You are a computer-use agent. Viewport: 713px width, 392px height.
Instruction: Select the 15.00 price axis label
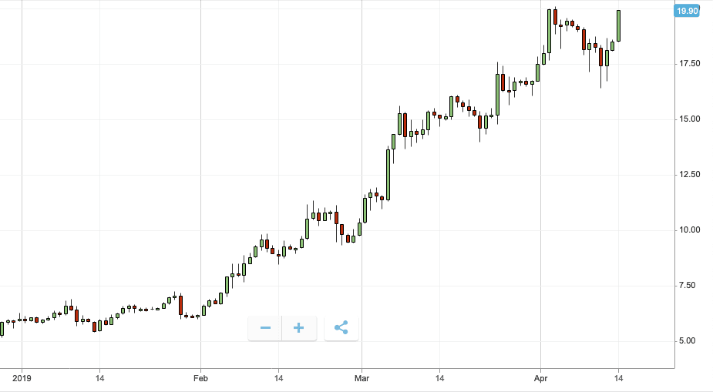689,119
